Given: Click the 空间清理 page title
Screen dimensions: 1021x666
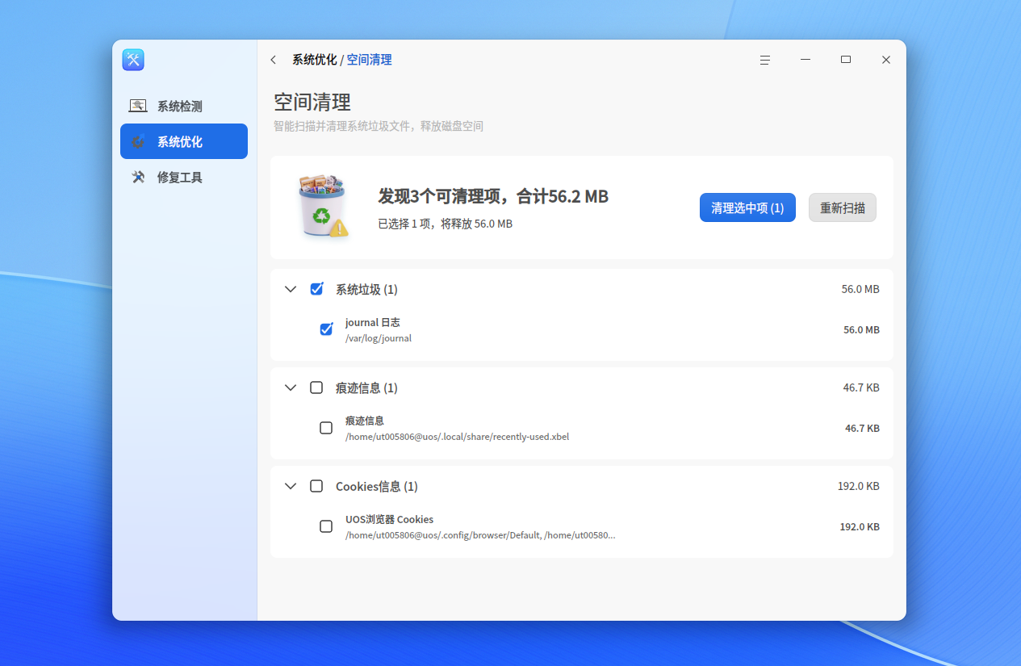Looking at the screenshot, I should pyautogui.click(x=312, y=103).
